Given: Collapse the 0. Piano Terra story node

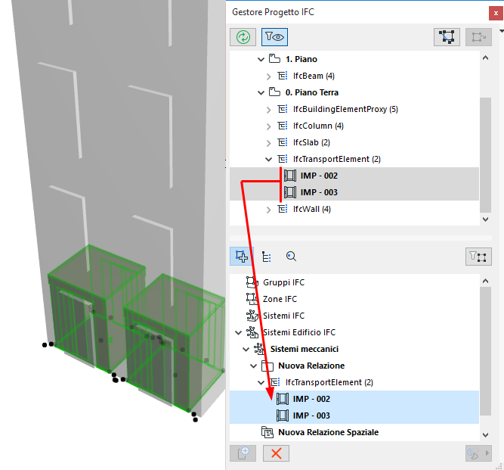Looking at the screenshot, I should click(261, 92).
